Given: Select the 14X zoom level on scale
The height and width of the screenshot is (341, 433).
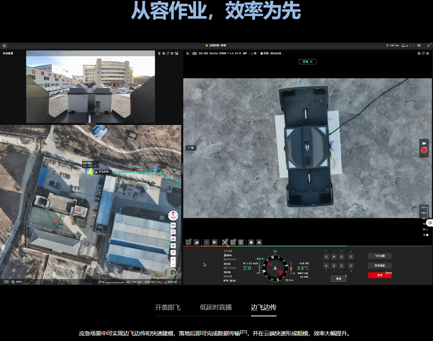Looking at the screenshot, I should (424, 218).
